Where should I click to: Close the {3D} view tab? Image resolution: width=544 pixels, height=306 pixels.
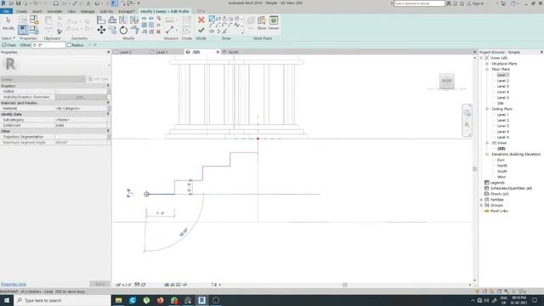(x=218, y=52)
